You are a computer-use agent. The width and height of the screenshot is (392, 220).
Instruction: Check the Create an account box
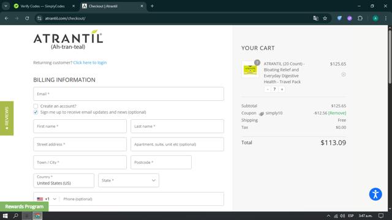click(36, 106)
